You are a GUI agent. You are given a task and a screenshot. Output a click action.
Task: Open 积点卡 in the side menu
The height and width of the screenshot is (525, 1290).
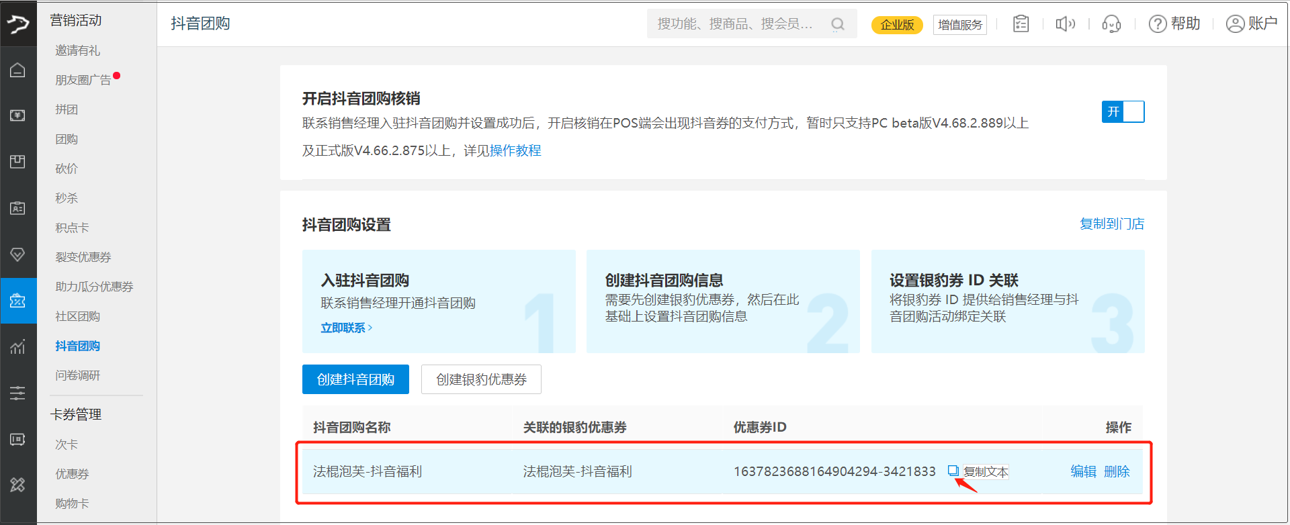[72, 228]
